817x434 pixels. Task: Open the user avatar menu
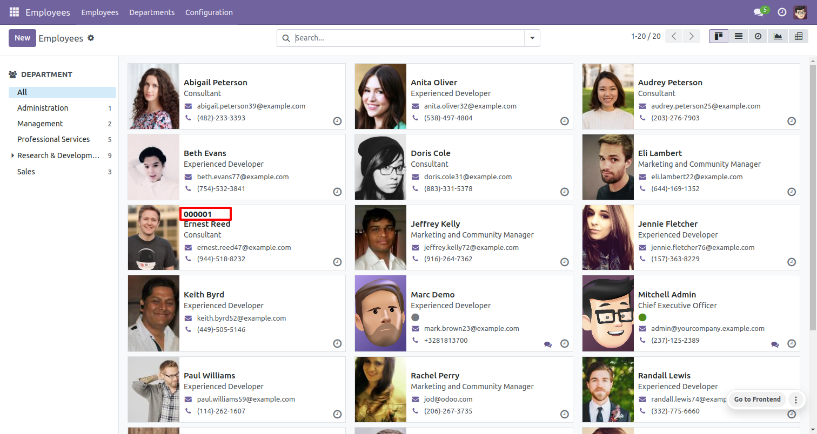[x=800, y=12]
